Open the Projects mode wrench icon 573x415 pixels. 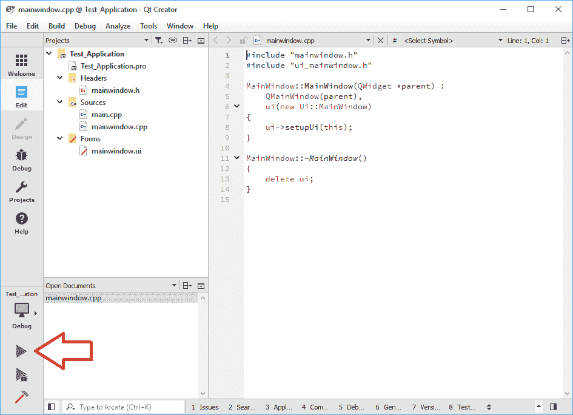click(x=21, y=191)
